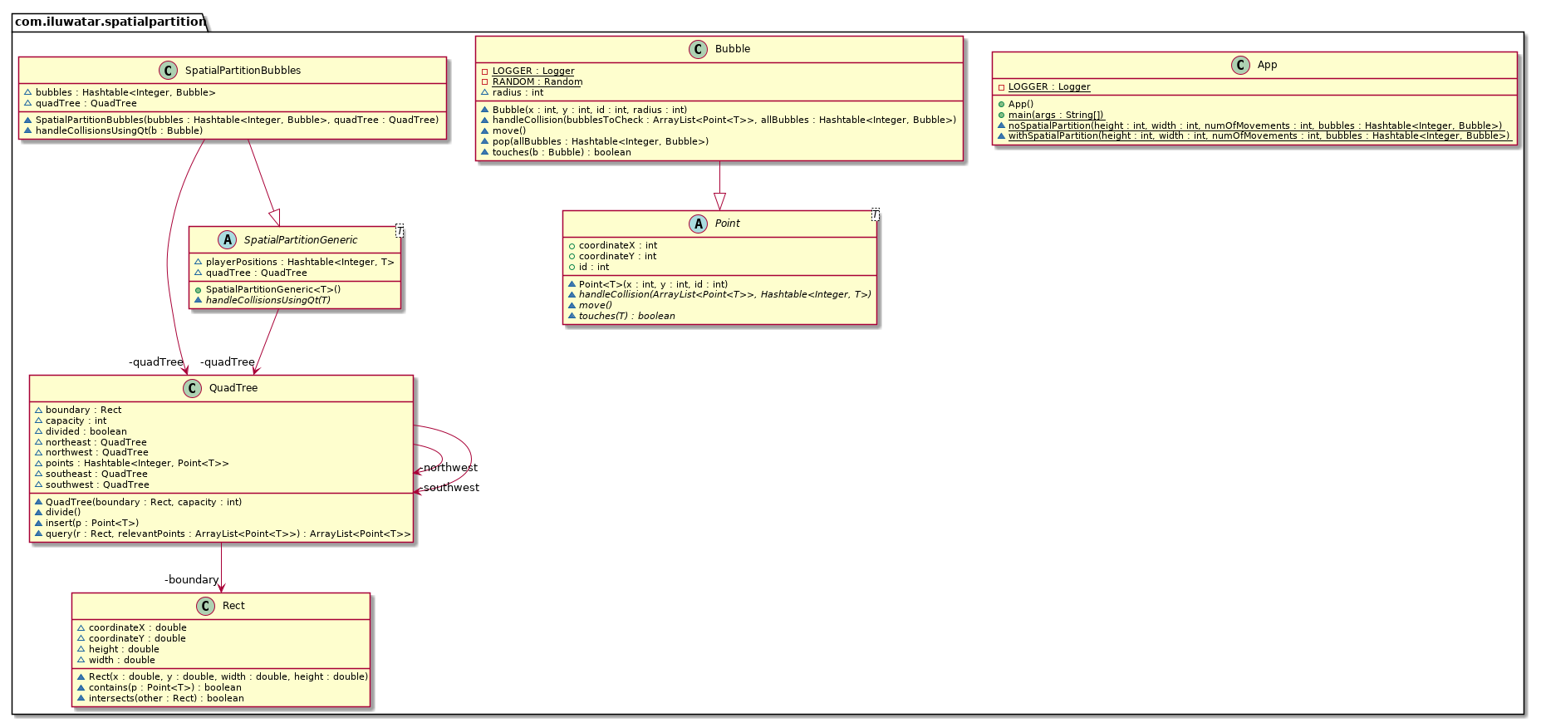Viewport: 1541px width, 723px height.
Task: Click the southwest self-reference label
Action: (x=449, y=488)
